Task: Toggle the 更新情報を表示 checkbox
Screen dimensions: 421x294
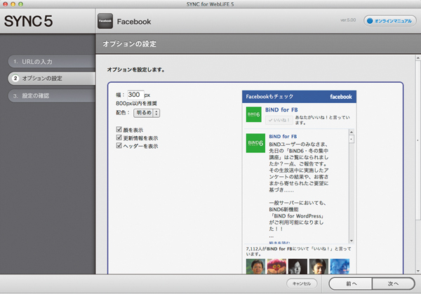Action: 119,138
